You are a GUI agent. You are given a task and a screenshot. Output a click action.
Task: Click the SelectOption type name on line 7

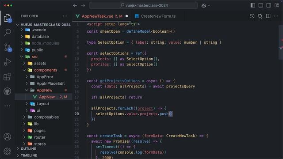click(x=111, y=42)
